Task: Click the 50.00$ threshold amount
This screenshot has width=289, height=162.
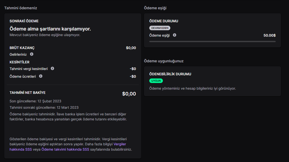Action: point(269,35)
